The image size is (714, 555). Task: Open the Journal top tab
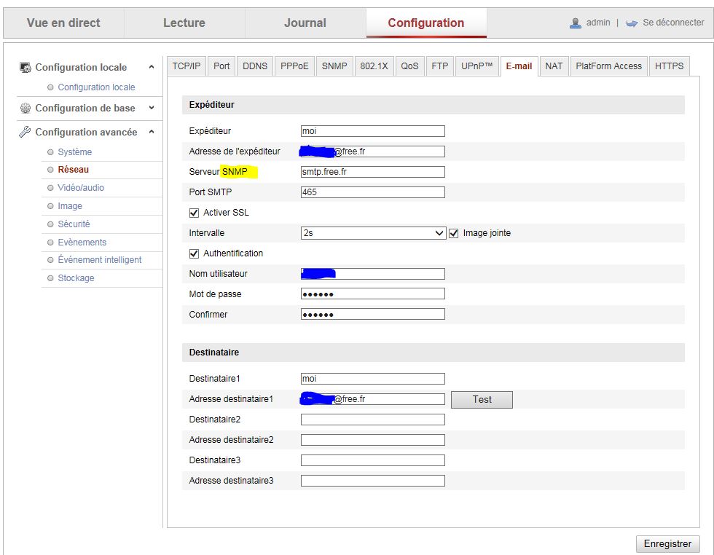coord(305,23)
